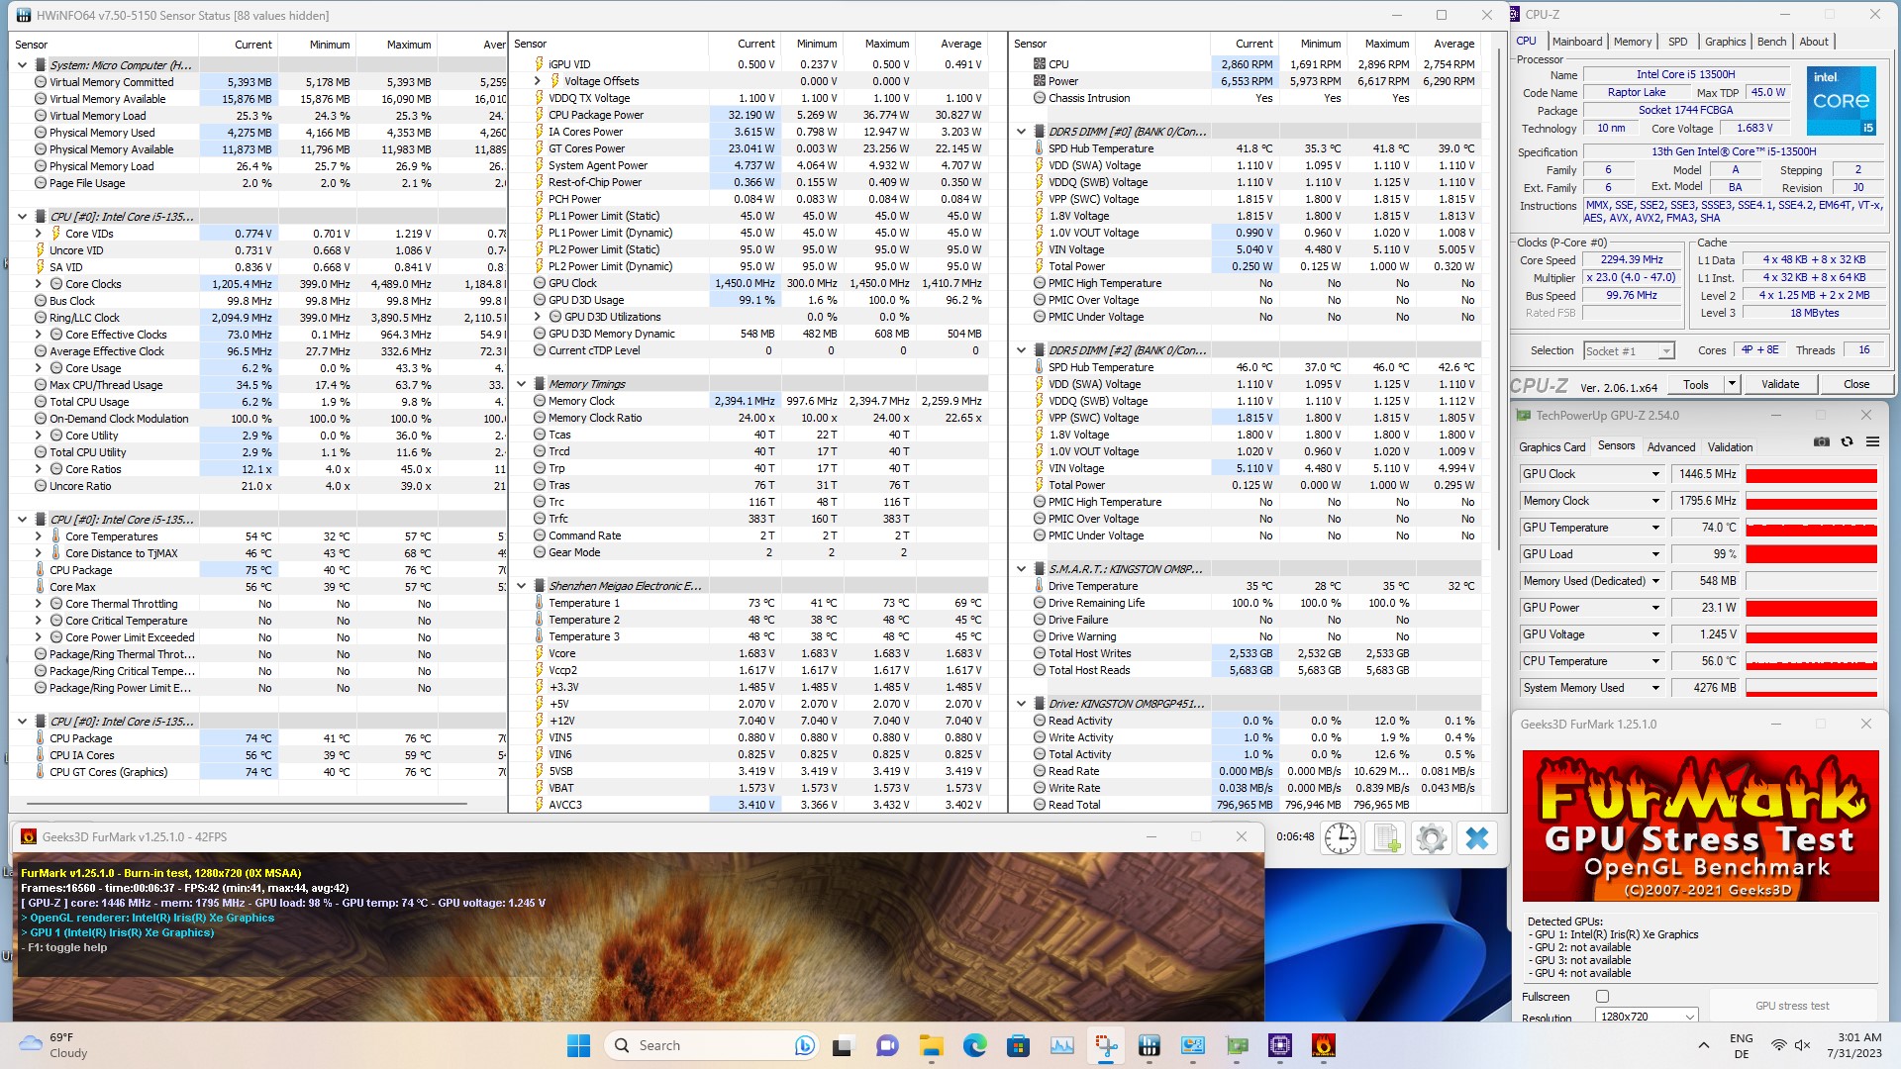Click GPU-Z screenshot camera icon
Image resolution: width=1901 pixels, height=1069 pixels.
[1821, 442]
